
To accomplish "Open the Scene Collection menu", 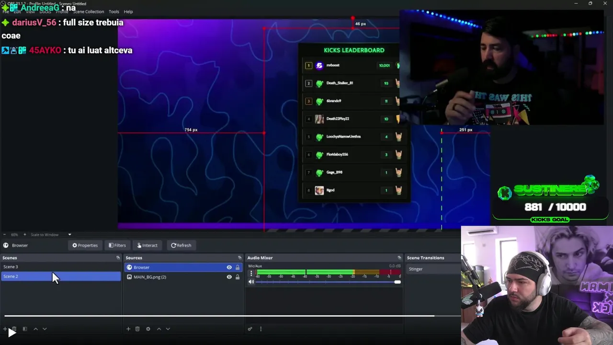I will (88, 11).
